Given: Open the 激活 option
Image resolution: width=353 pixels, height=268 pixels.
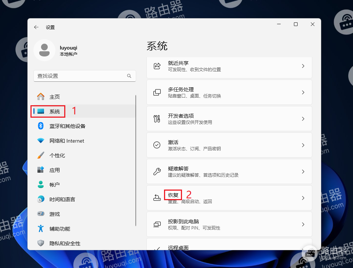Looking at the screenshot, I should point(229,145).
